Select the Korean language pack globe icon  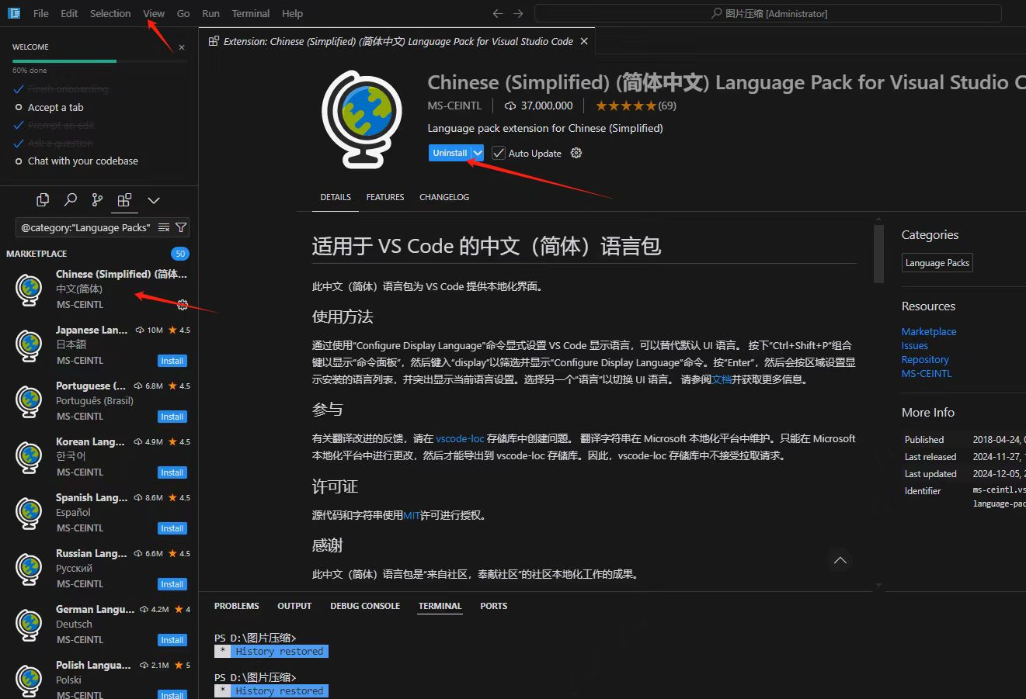[29, 457]
